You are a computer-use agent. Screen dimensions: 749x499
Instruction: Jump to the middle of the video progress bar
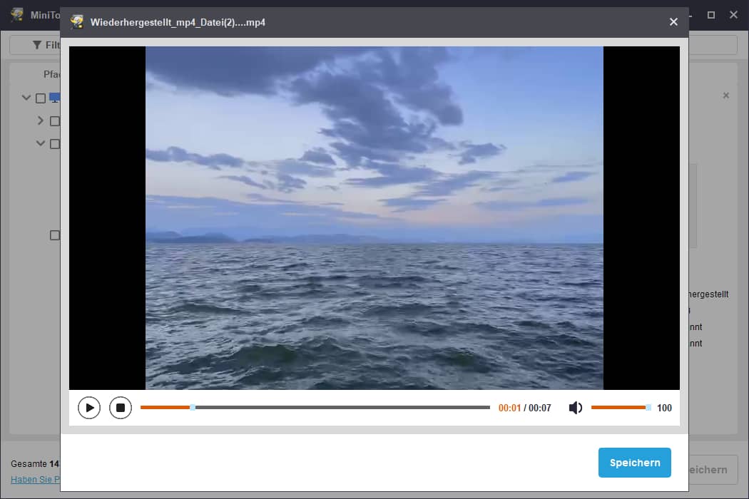(315, 407)
